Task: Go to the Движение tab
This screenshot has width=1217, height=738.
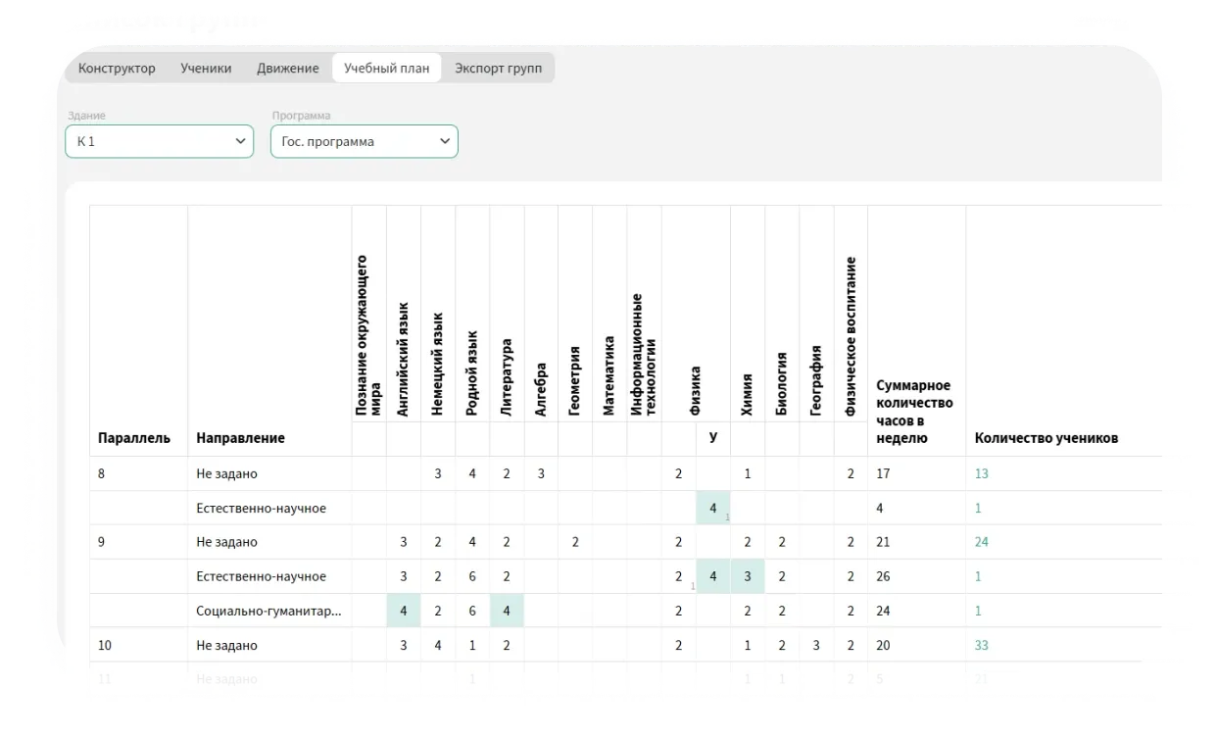Action: point(287,69)
